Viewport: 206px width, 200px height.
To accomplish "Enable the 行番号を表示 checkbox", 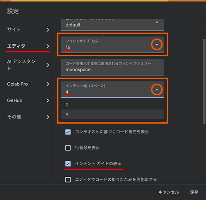I will pos(68,148).
